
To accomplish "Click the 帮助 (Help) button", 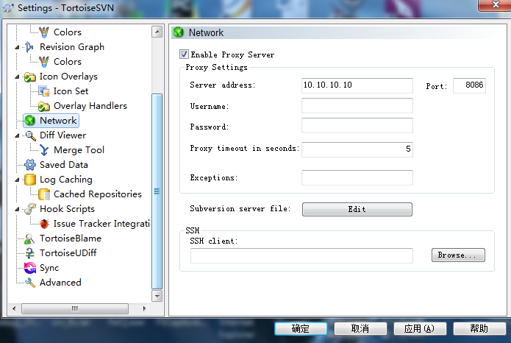I will [479, 328].
